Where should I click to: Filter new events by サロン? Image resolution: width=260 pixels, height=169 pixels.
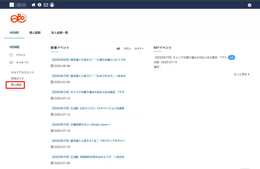[x=127, y=49]
